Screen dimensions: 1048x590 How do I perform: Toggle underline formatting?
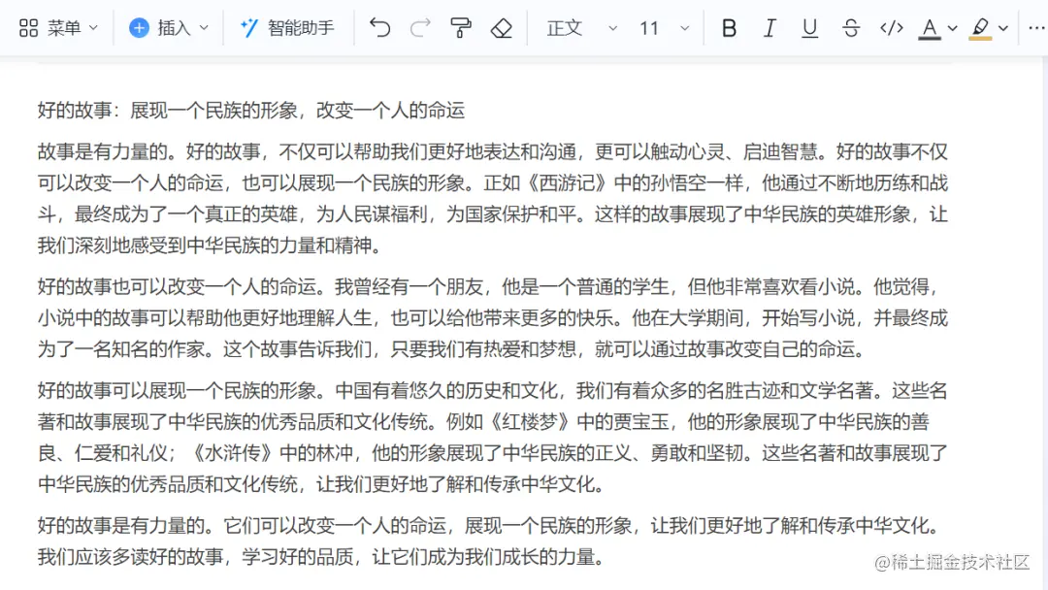point(810,28)
